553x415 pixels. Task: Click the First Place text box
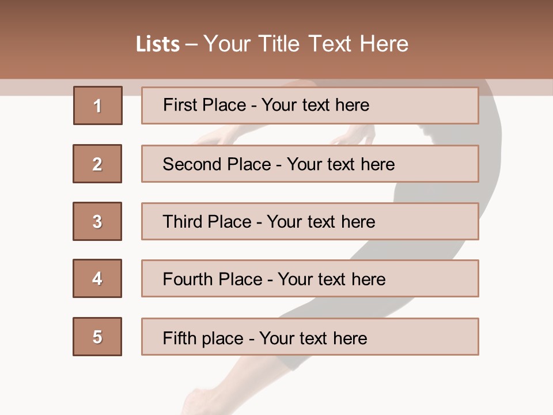[x=310, y=105]
